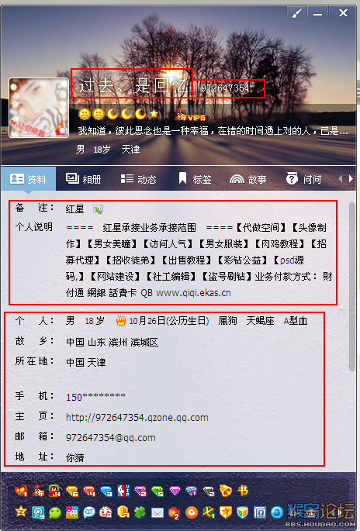Open the qzone homepage link
This screenshot has width=360, height=531.
(x=137, y=417)
